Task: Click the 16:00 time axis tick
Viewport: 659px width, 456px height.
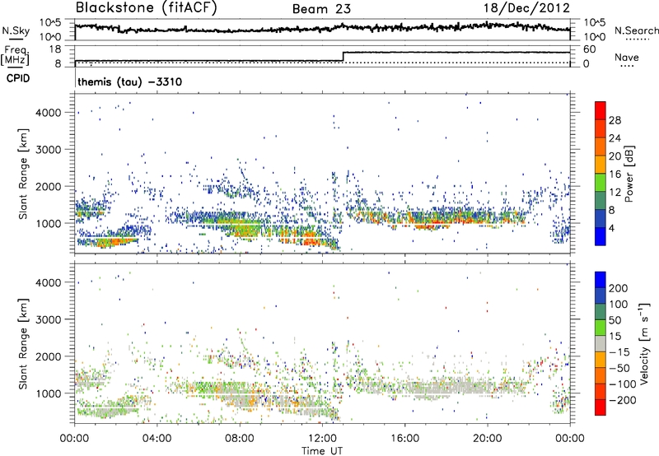Action: pyautogui.click(x=404, y=439)
